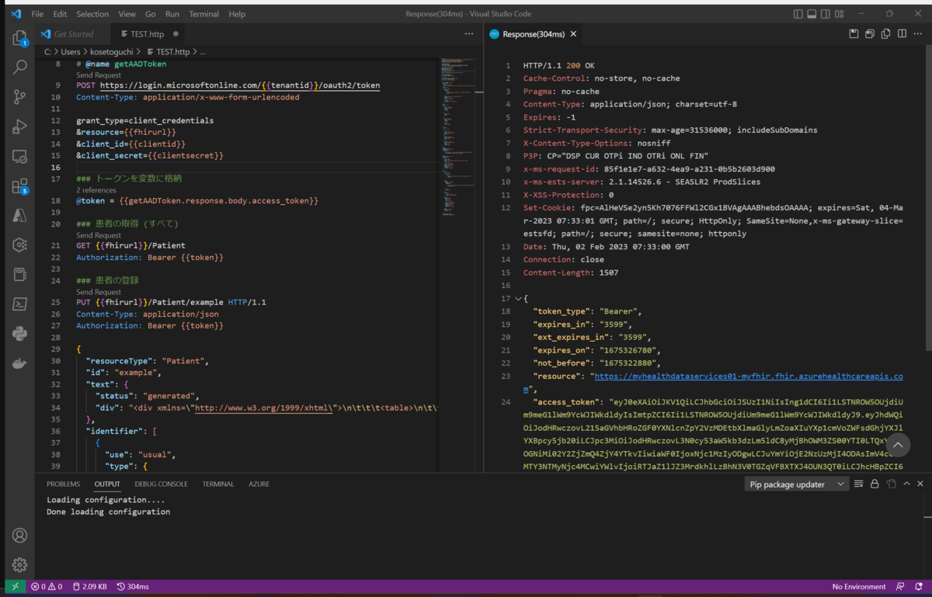Screen dimensions: 932x597
Task: Click the 2 references code lens
Action: (96, 189)
